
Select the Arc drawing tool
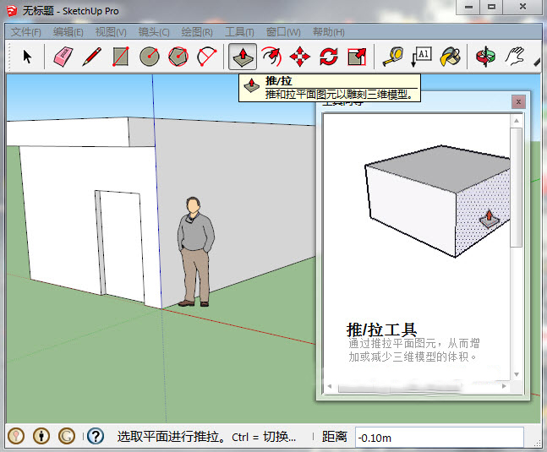tap(207, 57)
